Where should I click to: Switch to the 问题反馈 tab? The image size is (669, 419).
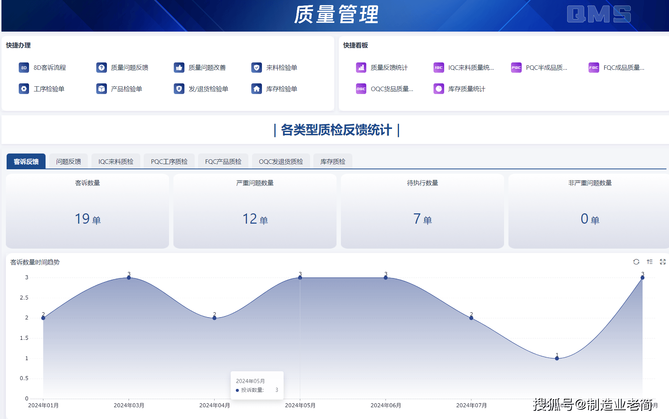pos(68,161)
